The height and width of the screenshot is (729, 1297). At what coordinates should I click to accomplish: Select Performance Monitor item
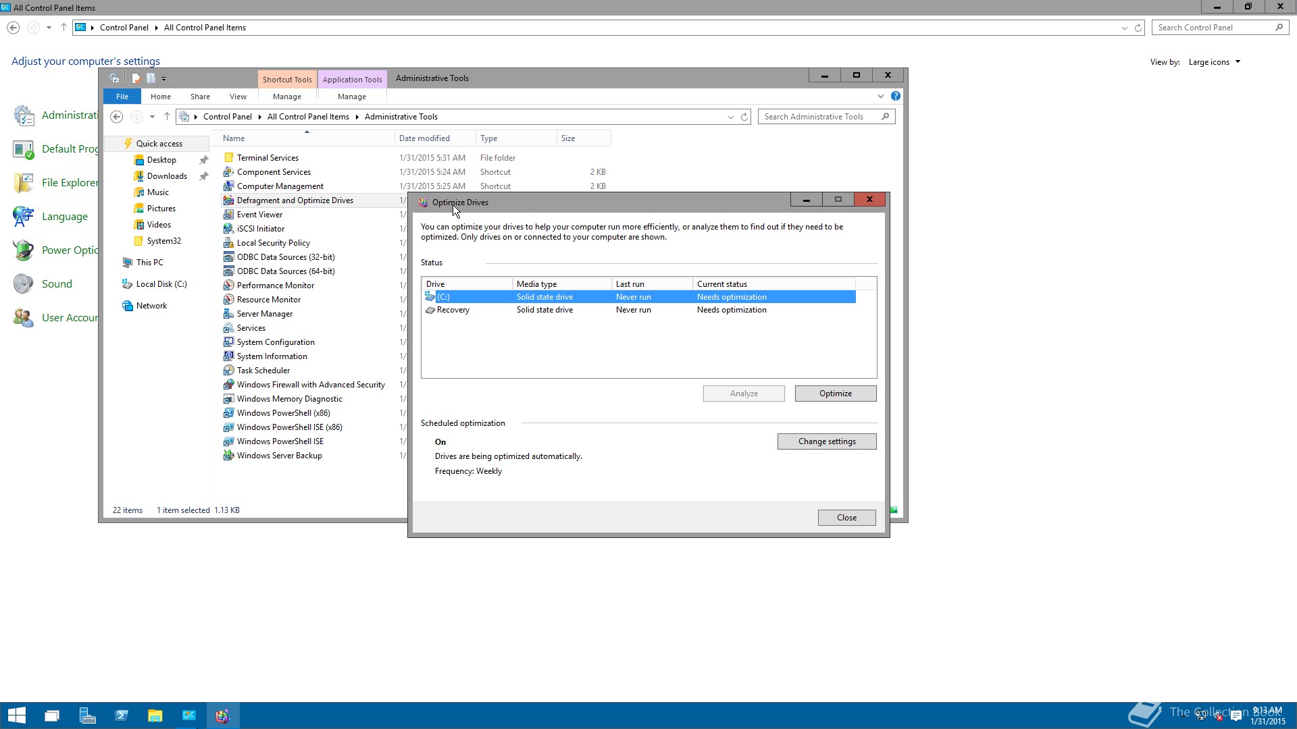[x=276, y=286]
